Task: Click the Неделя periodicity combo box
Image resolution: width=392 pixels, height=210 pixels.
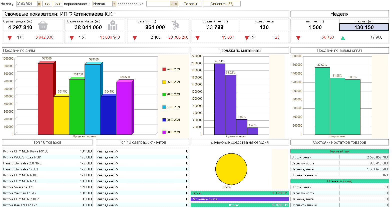Action: tap(103, 4)
